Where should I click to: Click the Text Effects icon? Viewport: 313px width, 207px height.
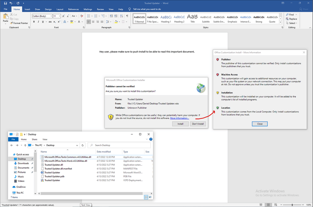click(x=65, y=22)
